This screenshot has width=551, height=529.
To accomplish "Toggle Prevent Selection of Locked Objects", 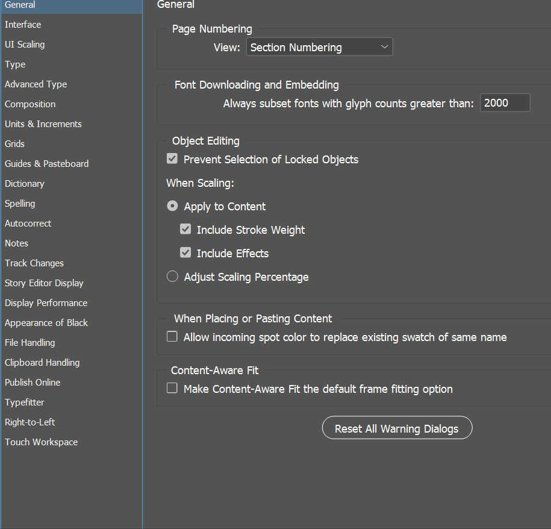I will (x=172, y=159).
